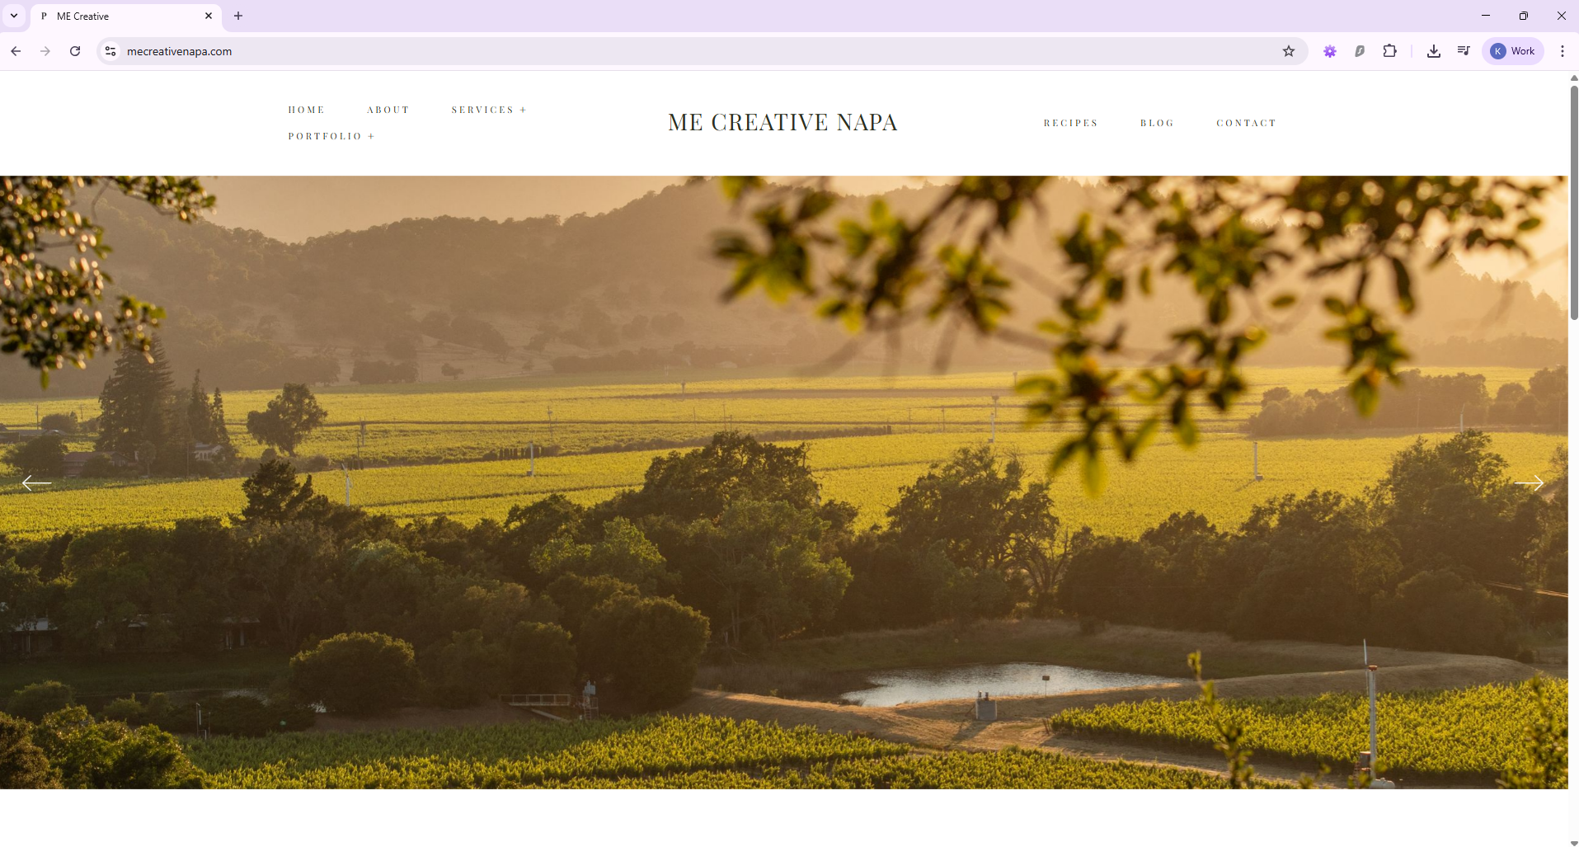This screenshot has height=847, width=1579.
Task: Open the Contact page
Action: (1247, 123)
